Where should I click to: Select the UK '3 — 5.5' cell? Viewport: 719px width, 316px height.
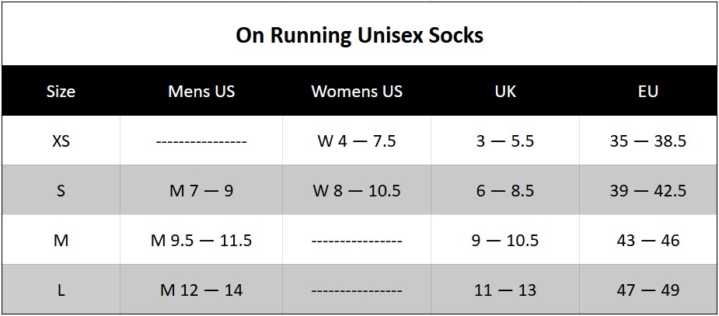[505, 141]
